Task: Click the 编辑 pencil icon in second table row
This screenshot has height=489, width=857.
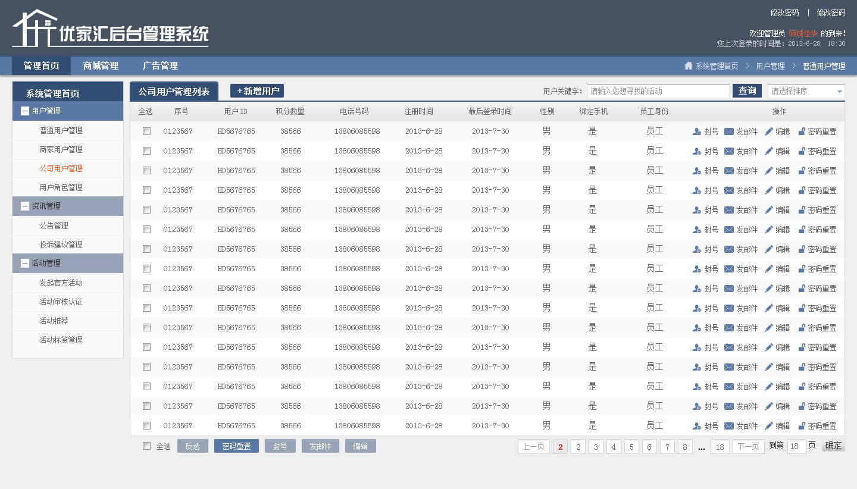Action: pos(769,151)
